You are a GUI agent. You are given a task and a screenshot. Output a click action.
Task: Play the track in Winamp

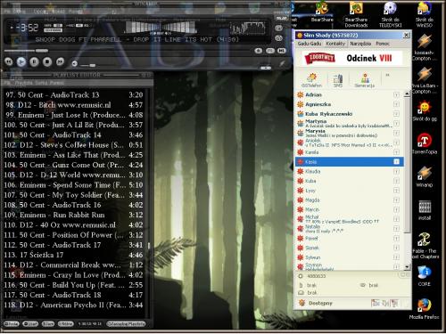[21, 61]
